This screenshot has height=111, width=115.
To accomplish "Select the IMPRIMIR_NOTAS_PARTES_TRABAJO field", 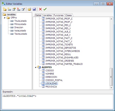I will point(64,64).
